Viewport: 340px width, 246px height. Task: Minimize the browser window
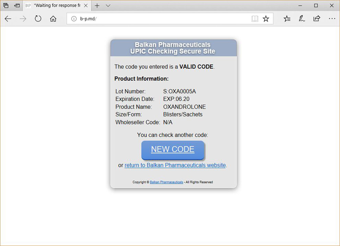(x=300, y=6)
